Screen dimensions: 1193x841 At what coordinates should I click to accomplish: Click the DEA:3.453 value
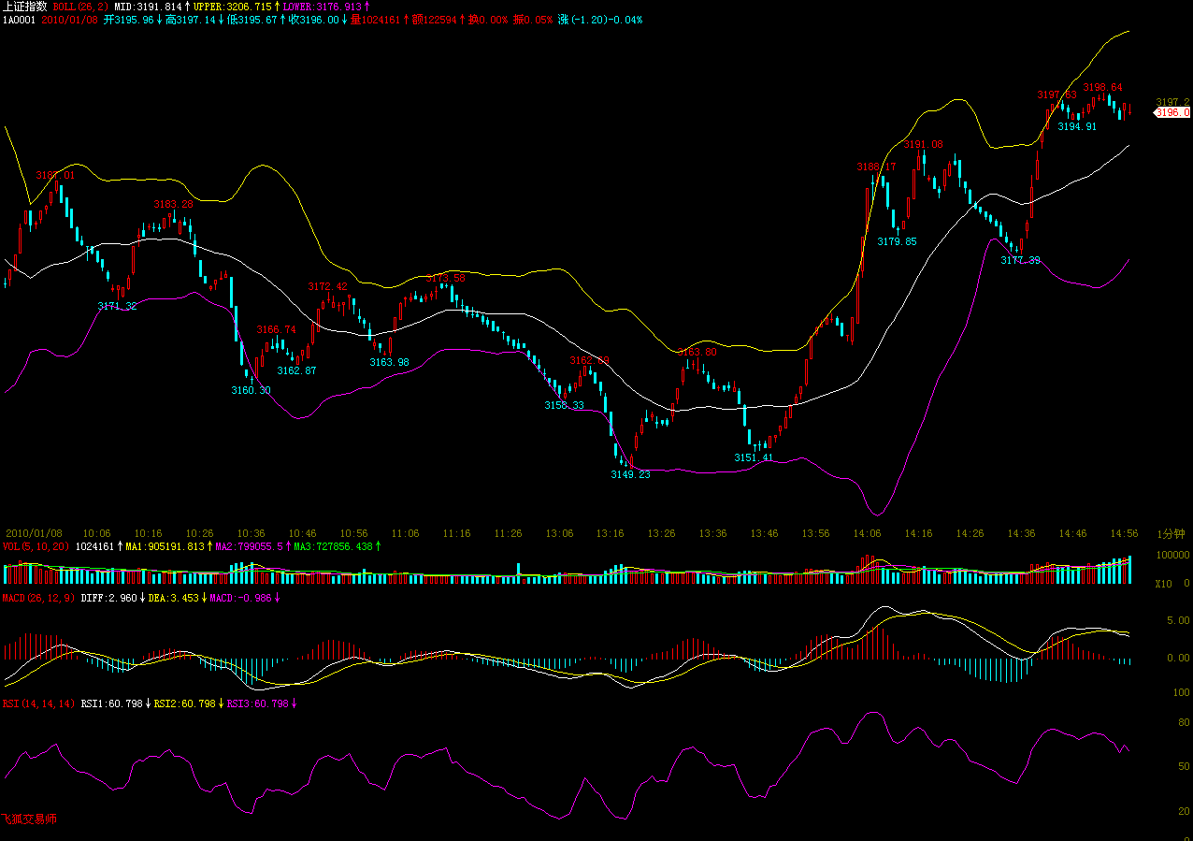(173, 597)
